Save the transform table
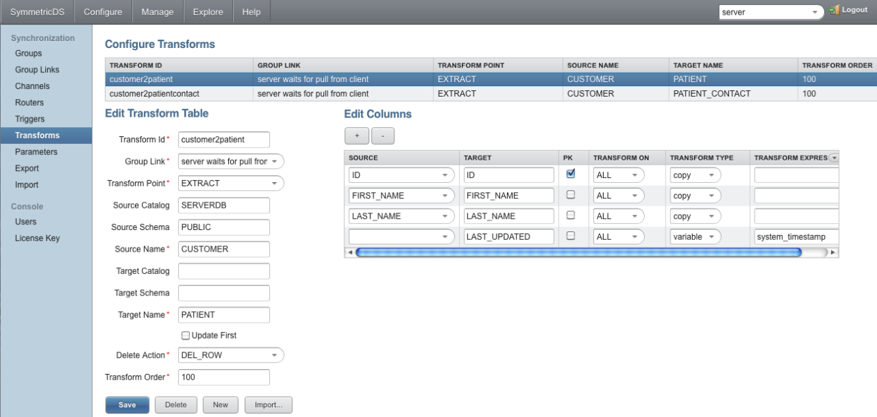 coord(127,404)
